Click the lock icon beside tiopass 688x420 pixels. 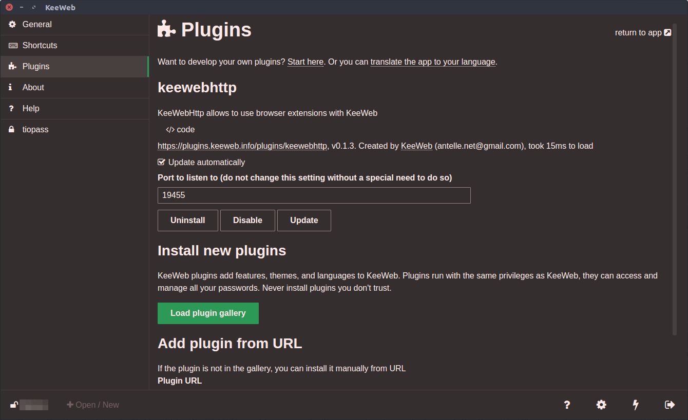tap(11, 129)
